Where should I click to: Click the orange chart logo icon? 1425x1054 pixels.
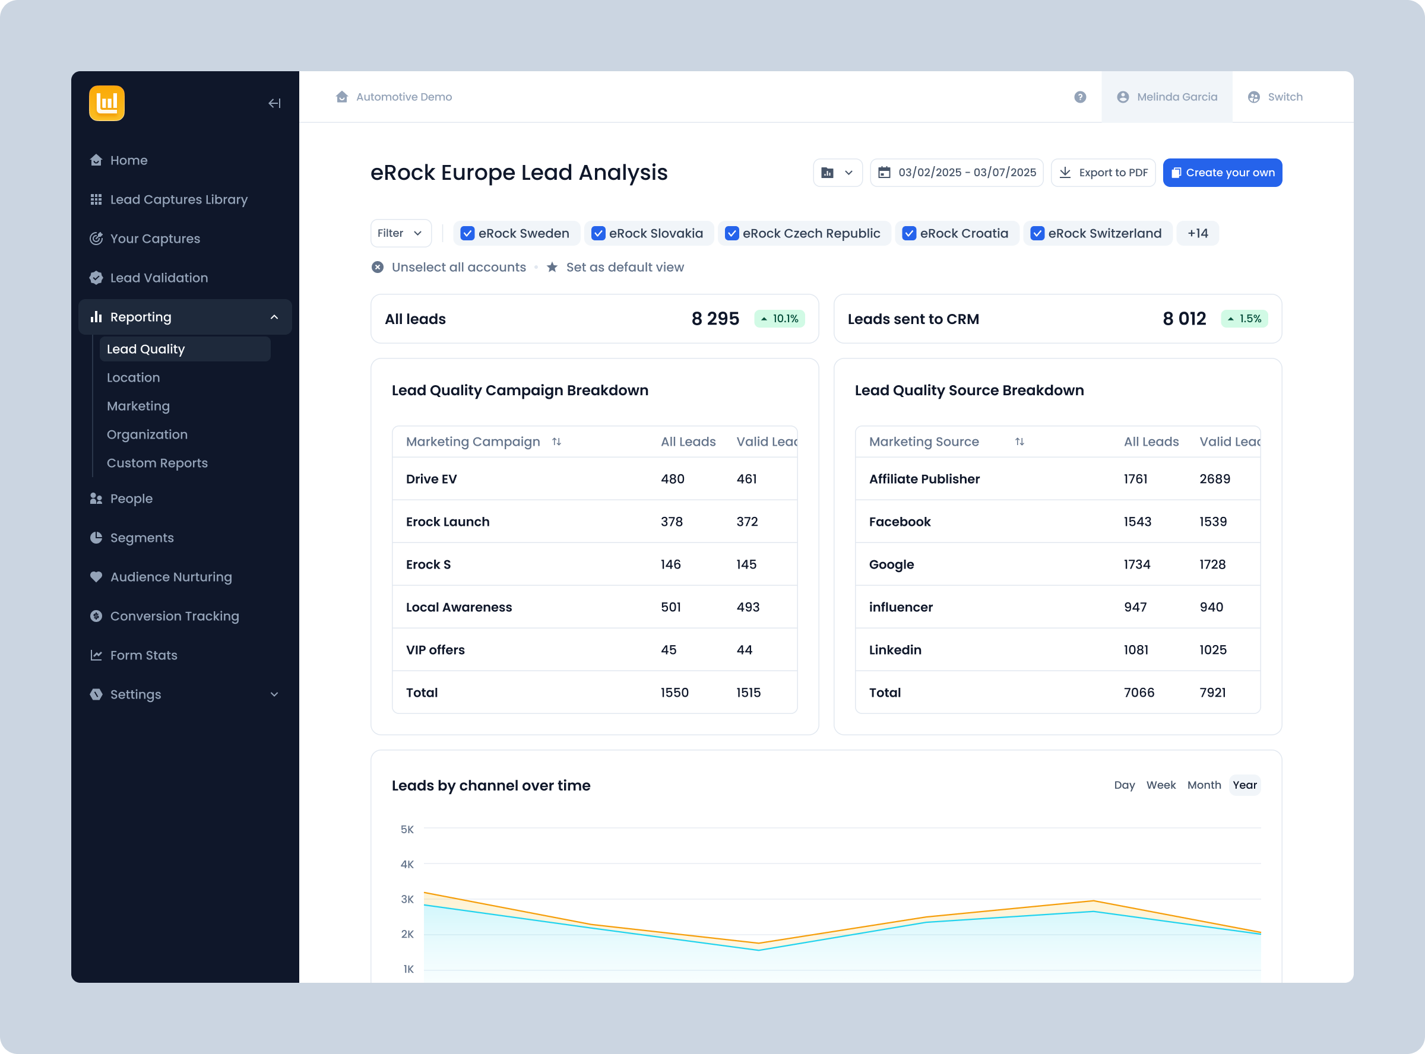pyautogui.click(x=106, y=103)
